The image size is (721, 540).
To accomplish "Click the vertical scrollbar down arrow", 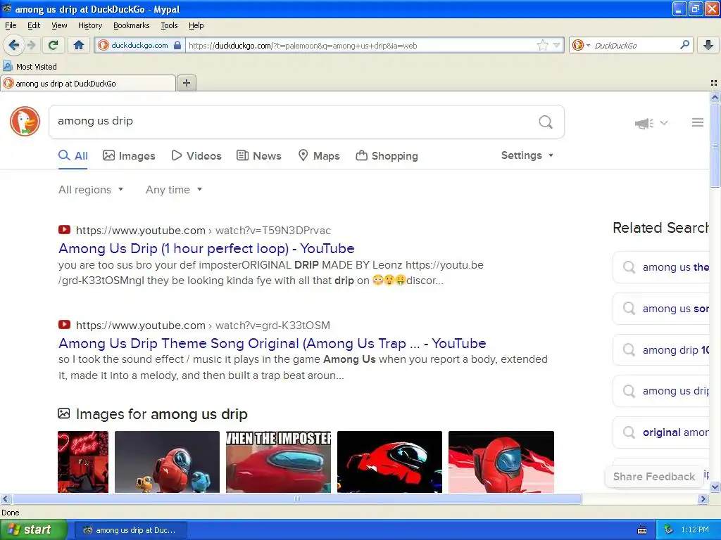I will tap(715, 487).
